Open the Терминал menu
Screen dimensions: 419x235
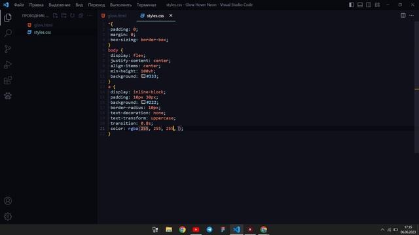(x=147, y=5)
